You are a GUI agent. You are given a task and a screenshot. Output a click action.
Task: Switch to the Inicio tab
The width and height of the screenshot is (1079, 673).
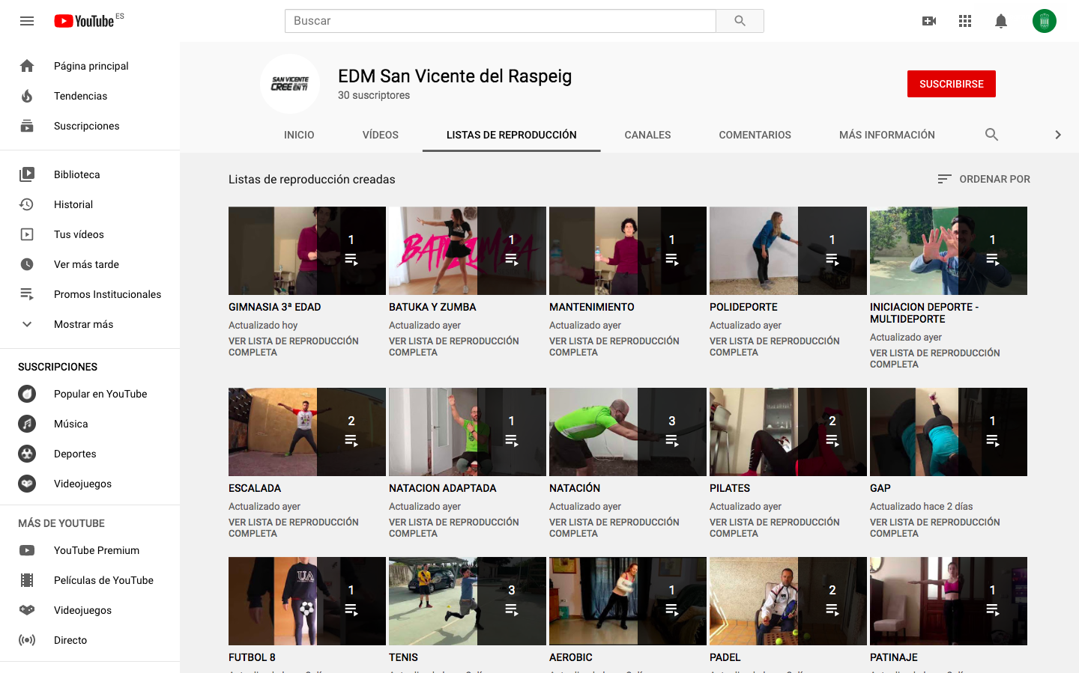click(299, 135)
